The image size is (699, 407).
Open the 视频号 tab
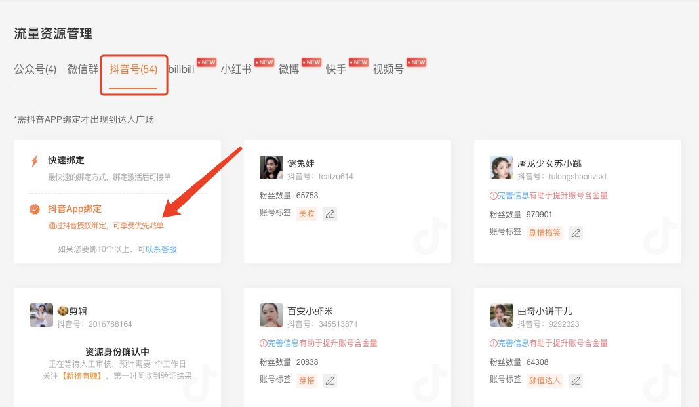click(388, 69)
